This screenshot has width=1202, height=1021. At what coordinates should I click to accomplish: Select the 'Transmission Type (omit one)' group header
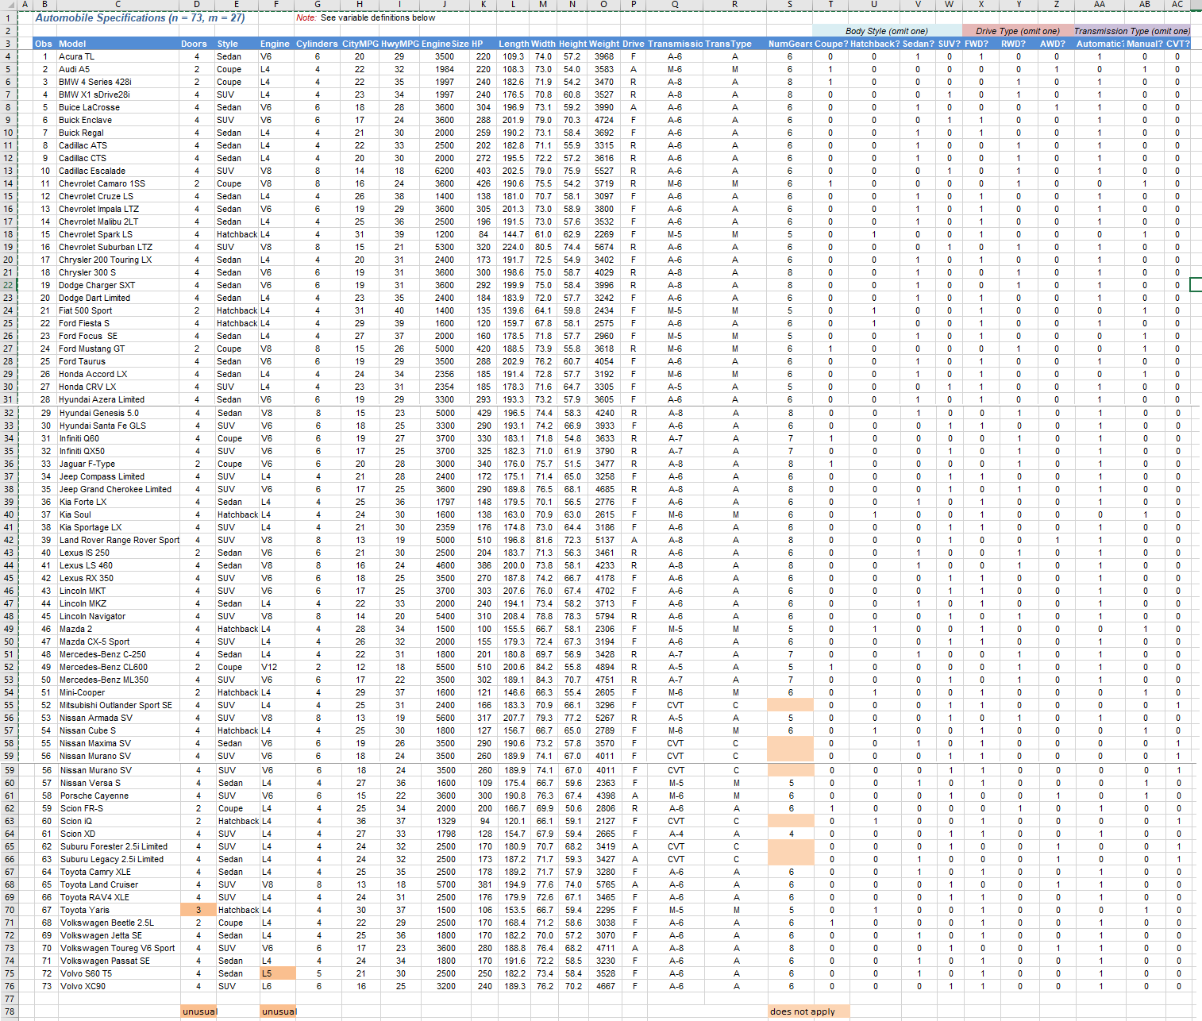[1132, 31]
